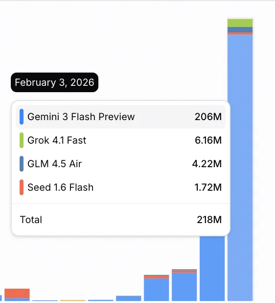The height and width of the screenshot is (303, 275).
Task: Click the green segment atop tallest bar
Action: [x=240, y=23]
